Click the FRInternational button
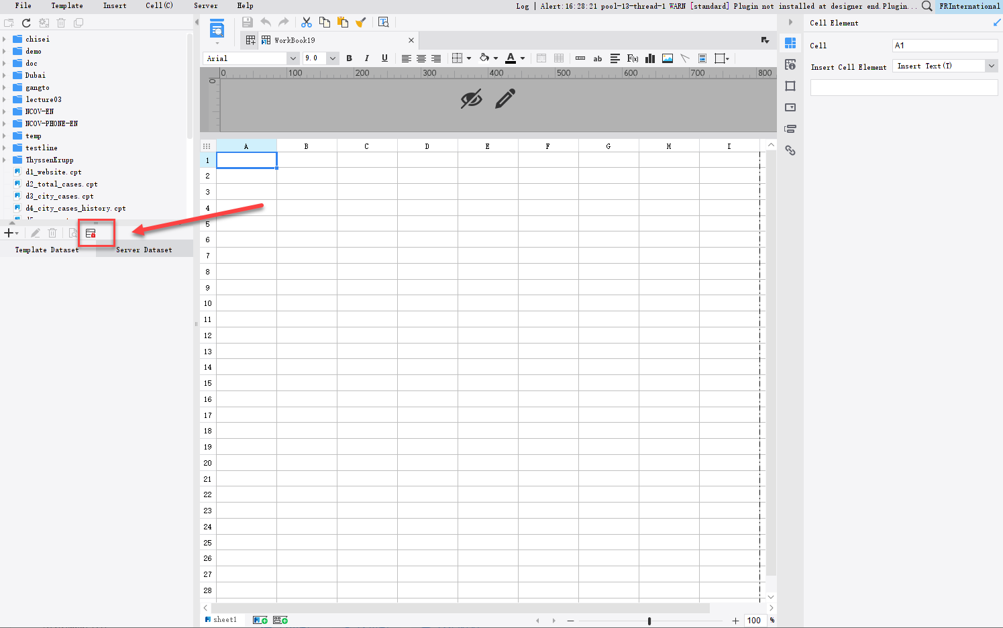Image resolution: width=1003 pixels, height=628 pixels. [969, 6]
